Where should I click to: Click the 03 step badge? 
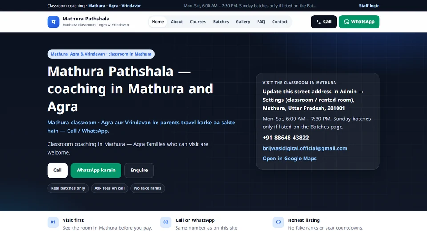pos(278,222)
